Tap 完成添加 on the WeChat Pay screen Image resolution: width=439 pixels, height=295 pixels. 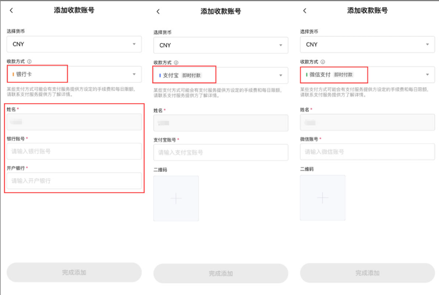[x=368, y=273]
